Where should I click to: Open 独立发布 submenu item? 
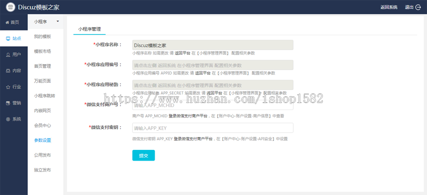[x=43, y=170]
